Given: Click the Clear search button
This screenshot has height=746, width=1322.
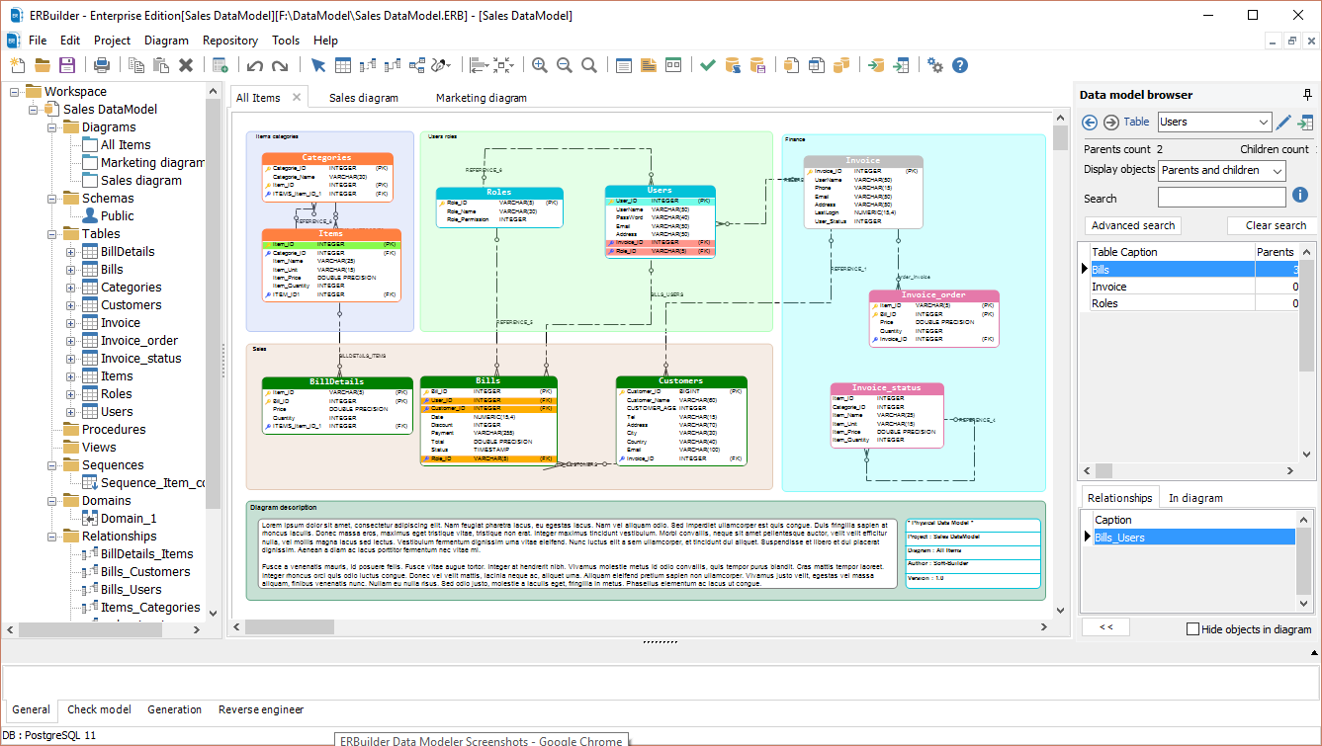Looking at the screenshot, I should (x=1275, y=225).
